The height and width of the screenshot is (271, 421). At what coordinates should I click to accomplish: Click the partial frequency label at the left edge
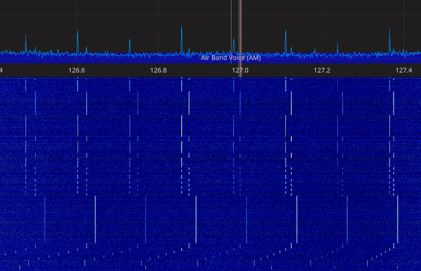[x=1, y=70]
